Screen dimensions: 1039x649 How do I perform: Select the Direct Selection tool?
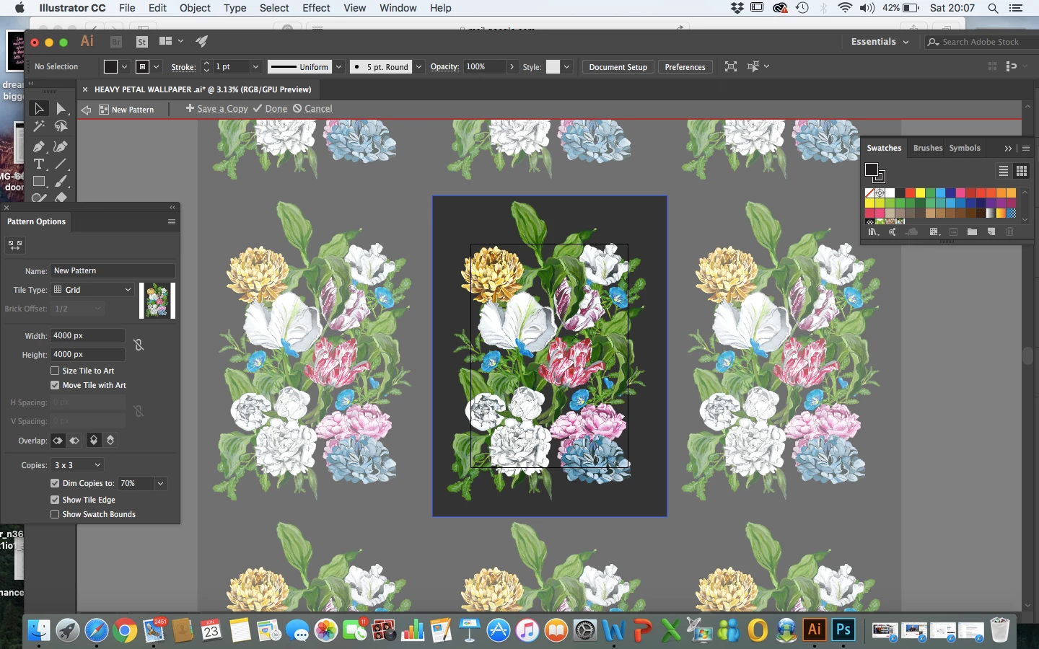[x=61, y=109]
